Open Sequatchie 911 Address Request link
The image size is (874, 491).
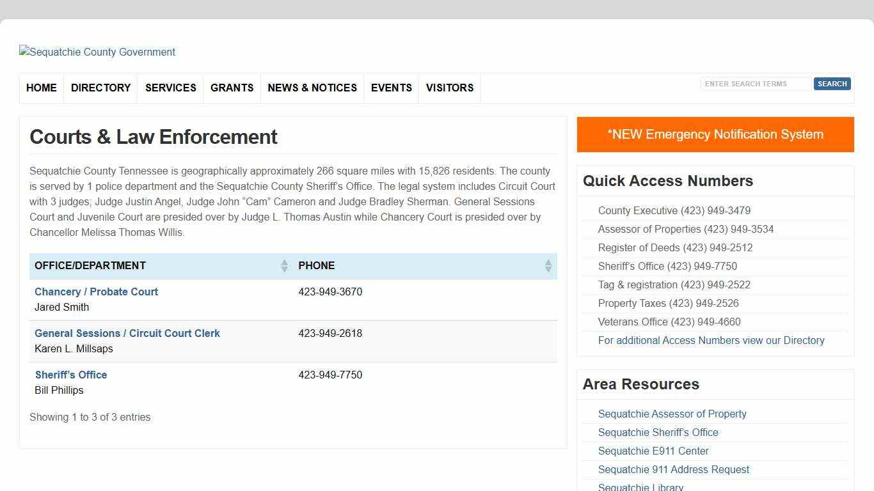click(673, 469)
